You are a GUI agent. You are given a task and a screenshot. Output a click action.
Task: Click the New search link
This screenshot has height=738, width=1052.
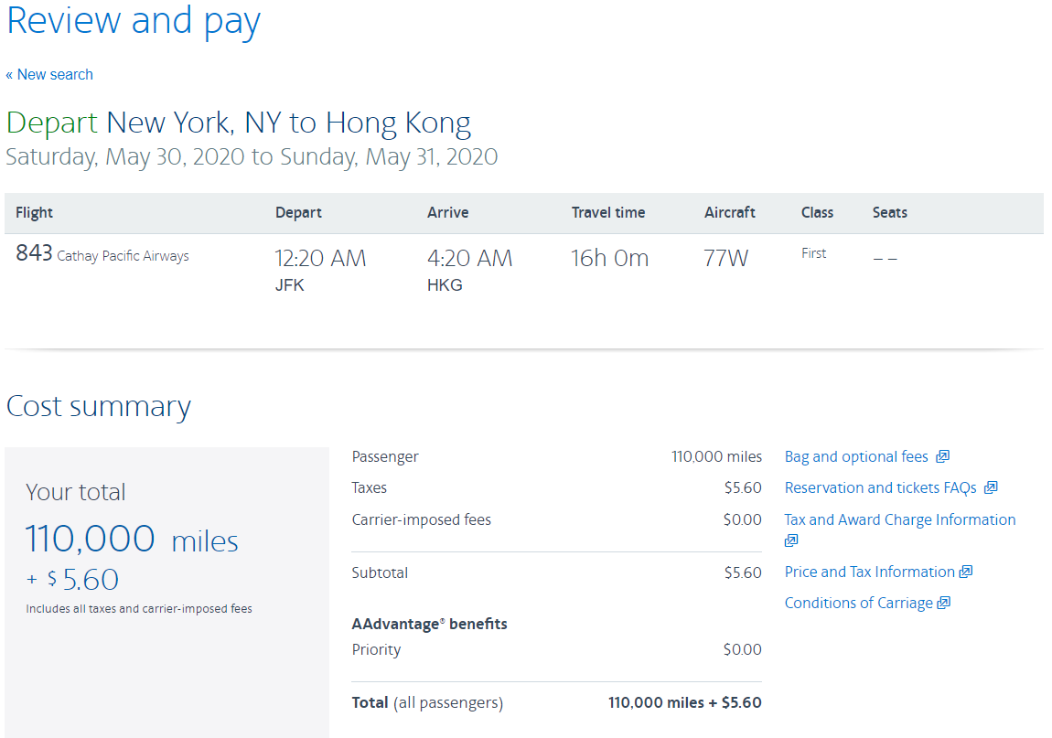(49, 74)
